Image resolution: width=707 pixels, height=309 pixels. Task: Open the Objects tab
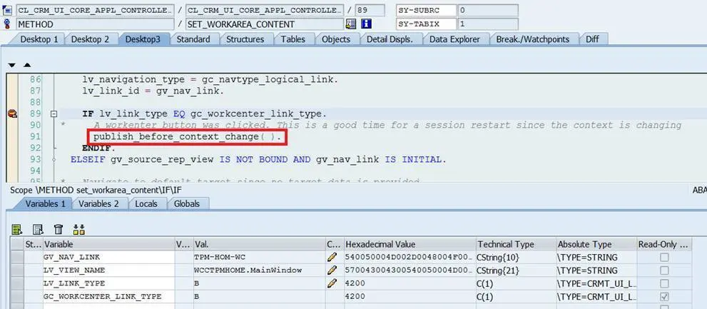click(336, 39)
